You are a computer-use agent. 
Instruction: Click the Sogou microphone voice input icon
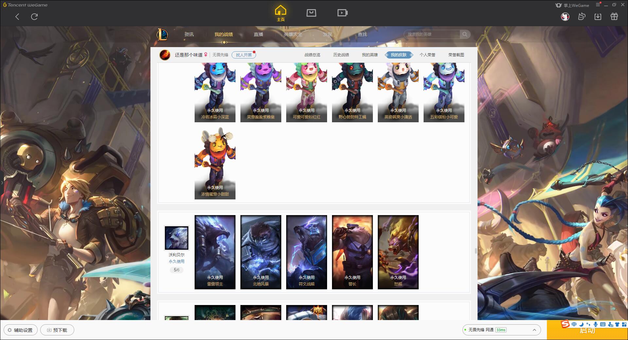coord(596,324)
